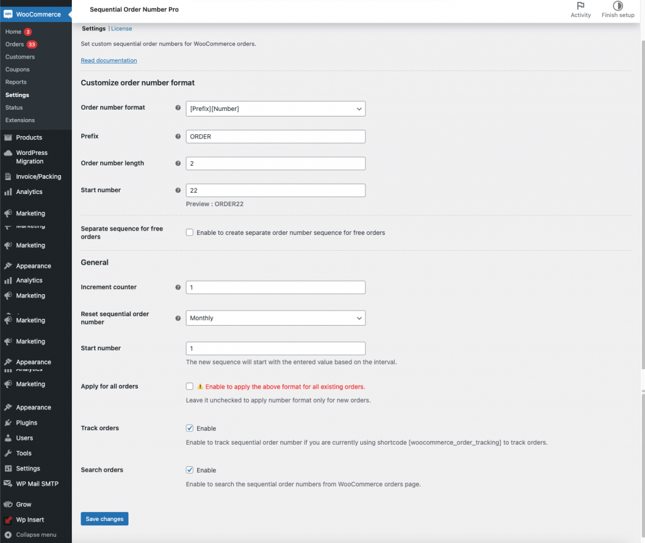Click the Start number field below Monthly
The image size is (645, 543).
point(276,348)
